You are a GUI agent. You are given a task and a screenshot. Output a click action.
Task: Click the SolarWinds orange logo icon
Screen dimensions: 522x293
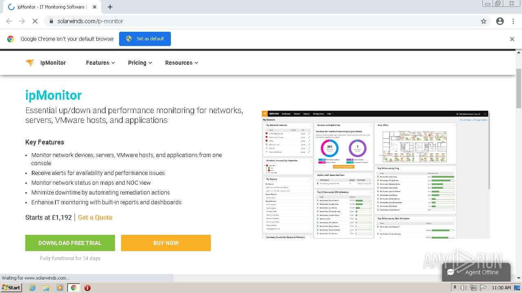click(30, 63)
